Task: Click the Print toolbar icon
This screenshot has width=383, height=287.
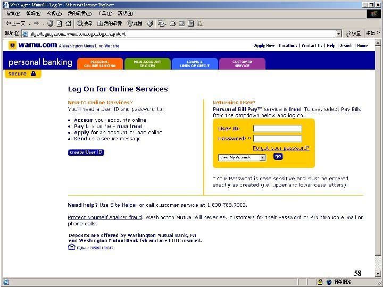Action: click(173, 23)
